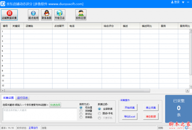The width and height of the screenshot is (192, 130).
Task: Click the JD logo in title bar
Action: [3, 4]
